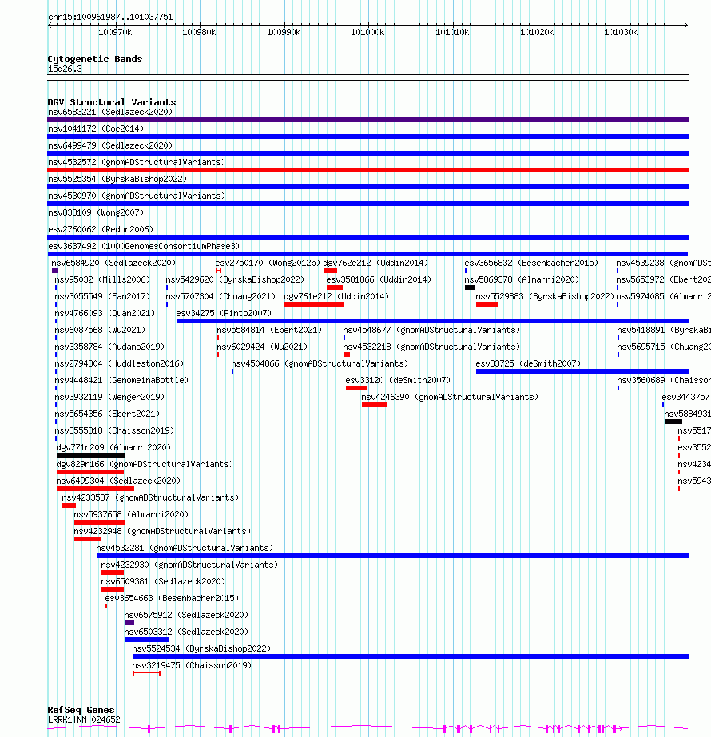Click nsv4246390 (gnomADStructuralVariants) label
The width and height of the screenshot is (711, 737).
[x=450, y=397]
